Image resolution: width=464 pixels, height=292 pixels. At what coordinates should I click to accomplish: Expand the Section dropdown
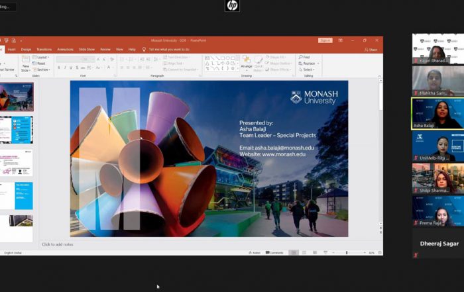pos(41,70)
